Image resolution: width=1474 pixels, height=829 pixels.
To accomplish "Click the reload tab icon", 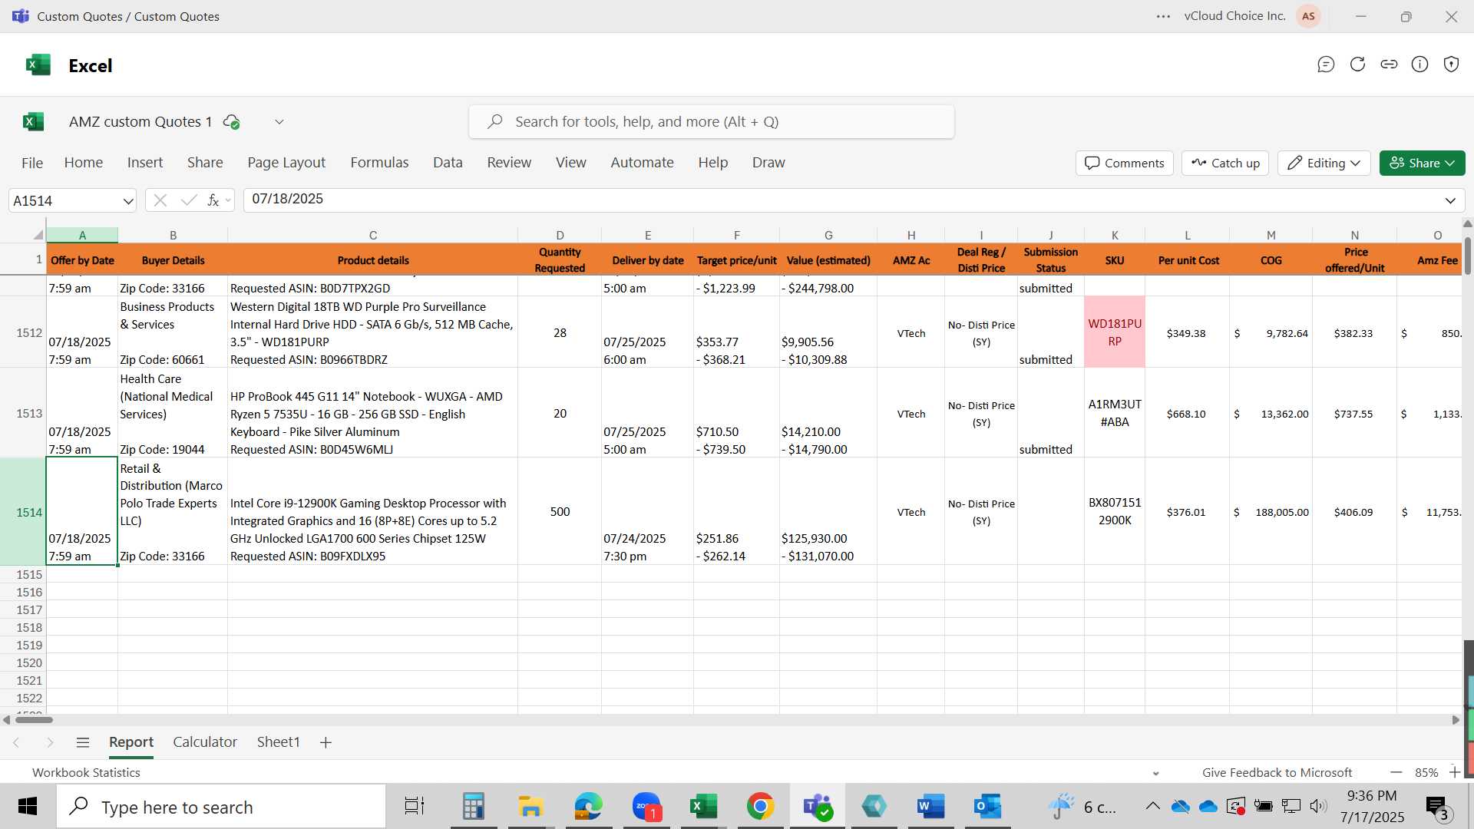I will point(1357,64).
